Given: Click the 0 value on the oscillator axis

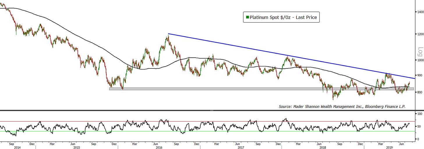Looking at the screenshot, I should coord(418,139).
